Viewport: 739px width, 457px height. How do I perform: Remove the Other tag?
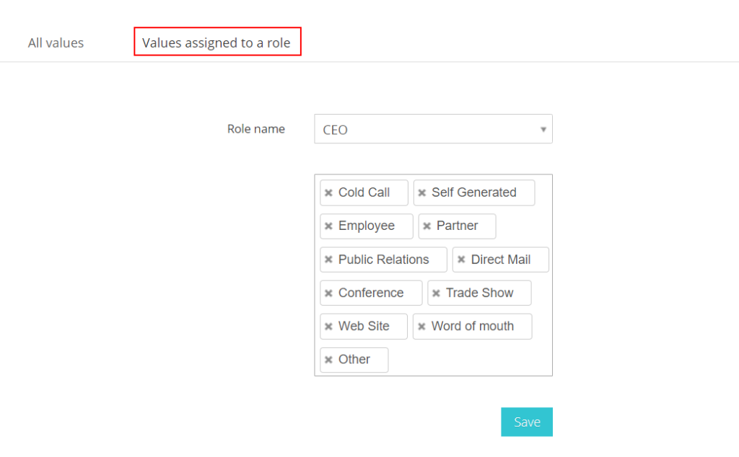tap(328, 360)
